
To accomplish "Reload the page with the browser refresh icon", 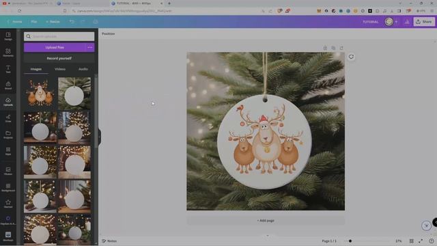I will 20,11.
